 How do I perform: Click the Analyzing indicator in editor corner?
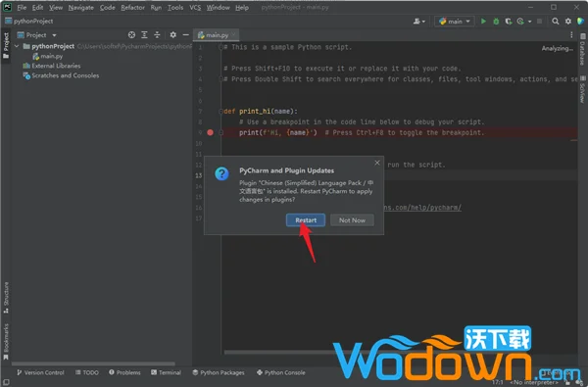[x=558, y=48]
